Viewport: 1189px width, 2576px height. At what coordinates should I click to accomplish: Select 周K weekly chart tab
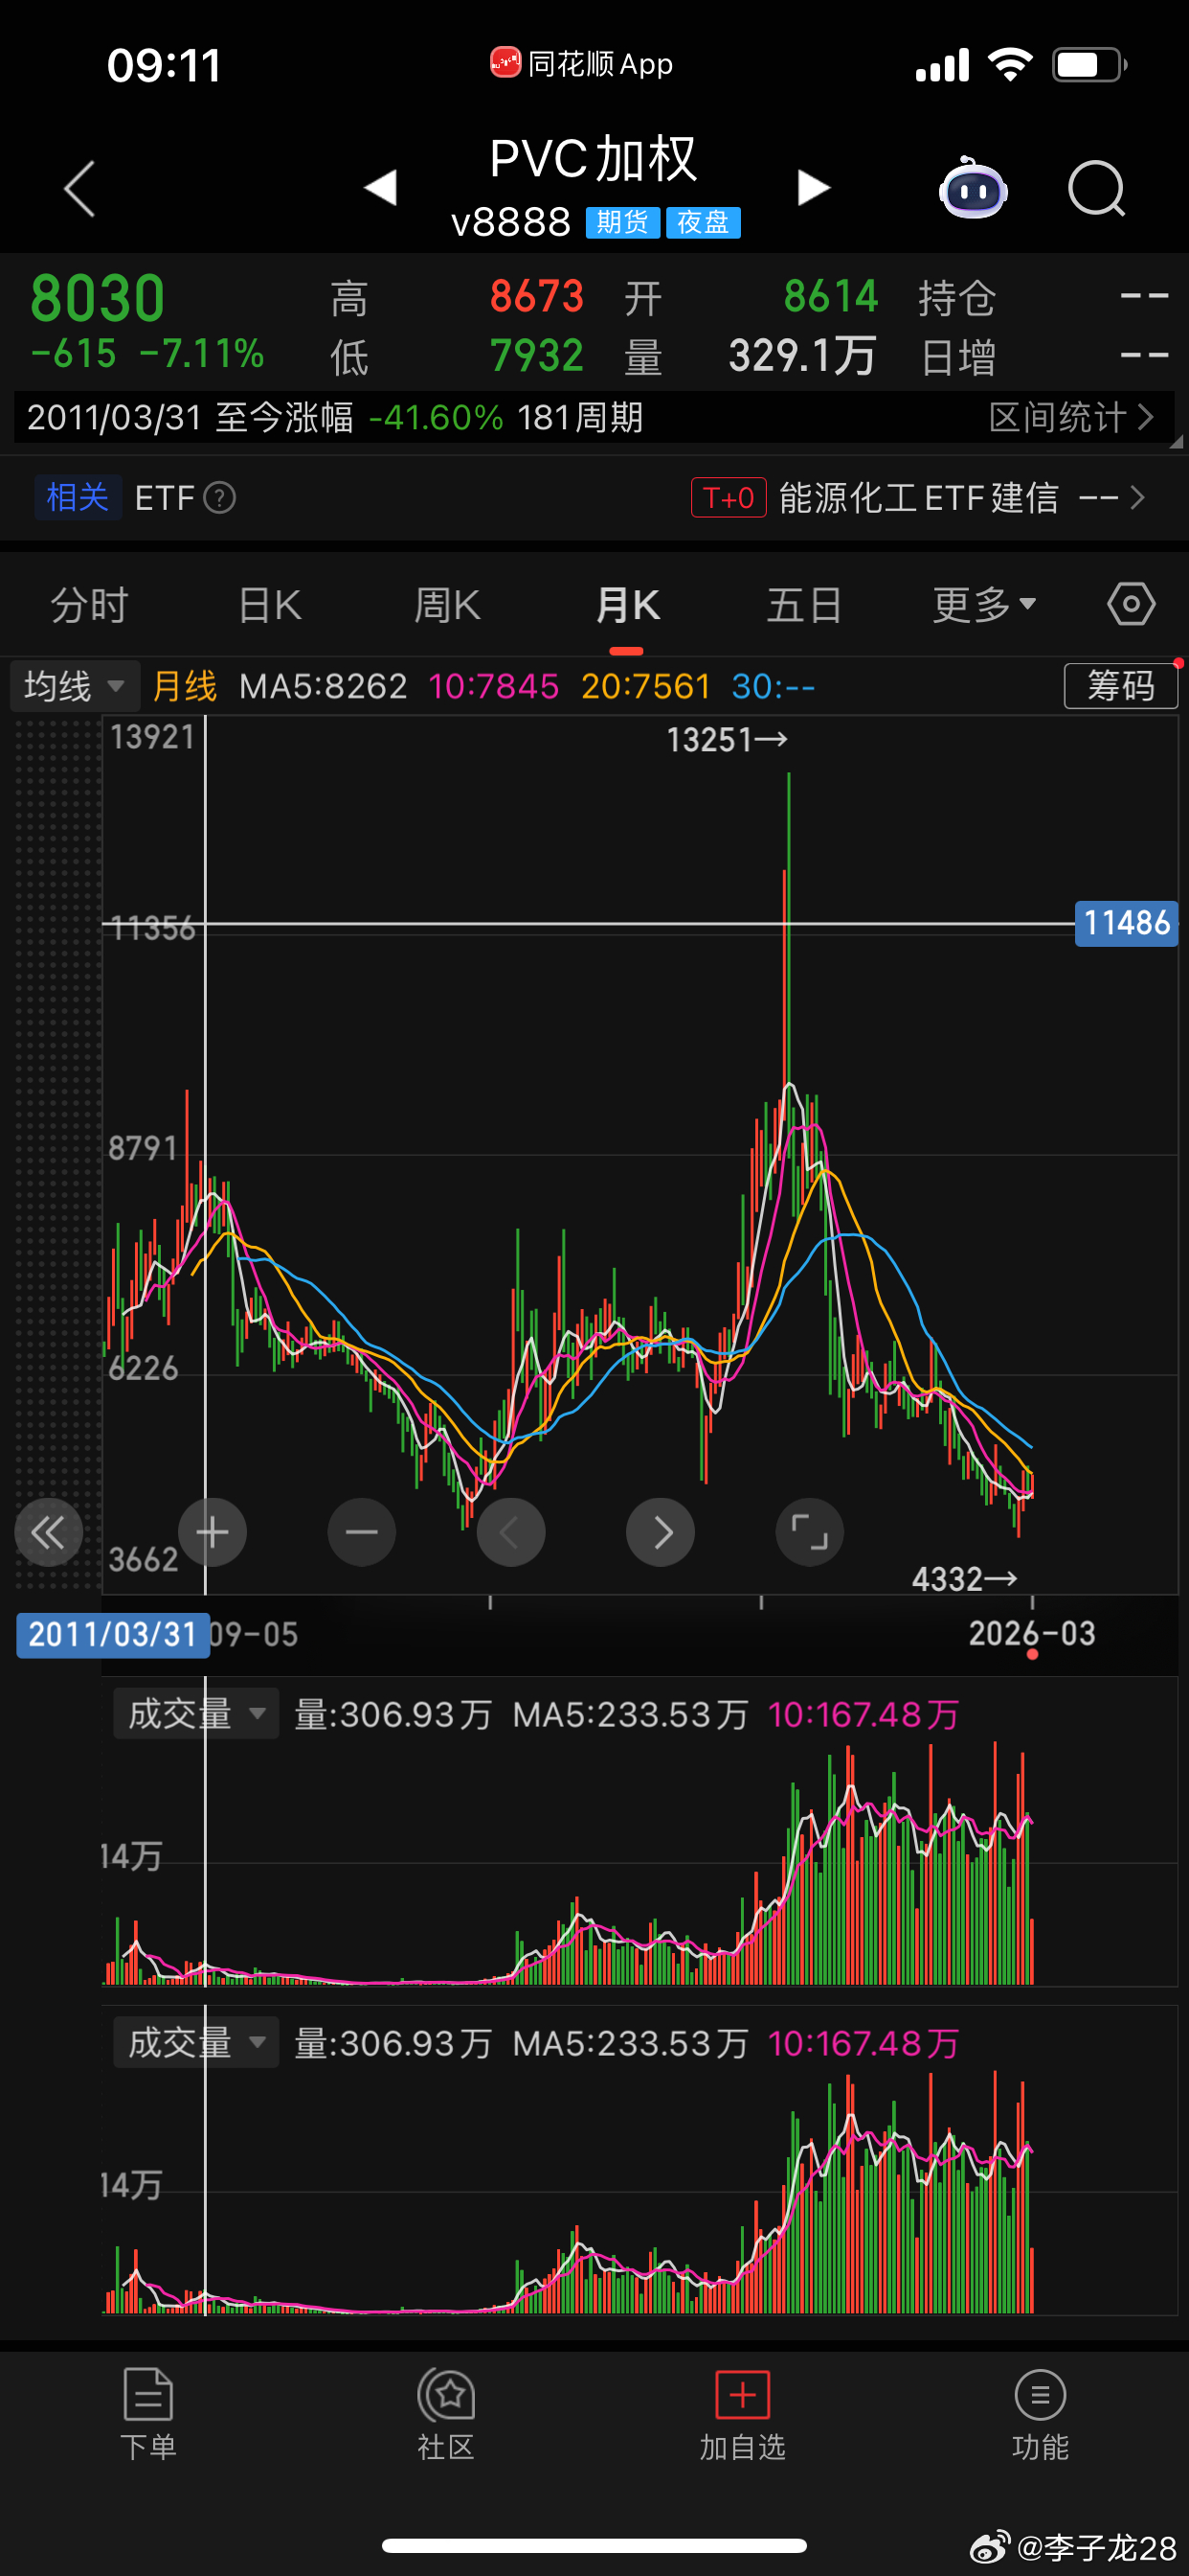click(x=448, y=605)
